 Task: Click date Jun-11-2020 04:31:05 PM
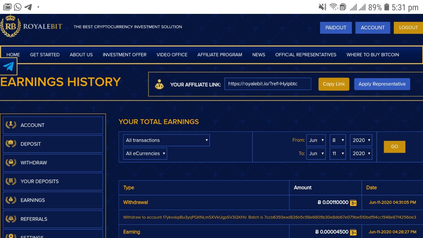pyautogui.click(x=392, y=202)
